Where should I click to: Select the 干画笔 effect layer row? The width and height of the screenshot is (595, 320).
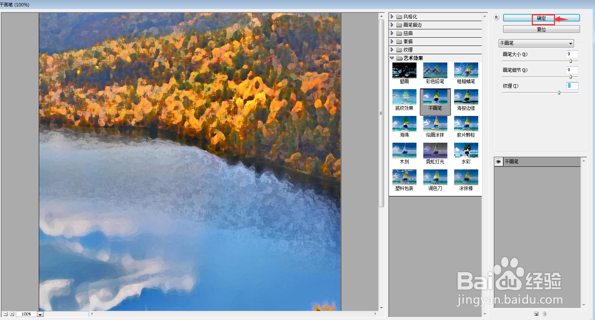pos(537,162)
